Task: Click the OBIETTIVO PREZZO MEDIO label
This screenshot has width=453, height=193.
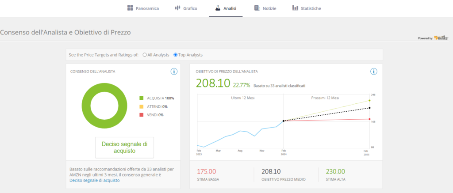Action: tap(284, 179)
